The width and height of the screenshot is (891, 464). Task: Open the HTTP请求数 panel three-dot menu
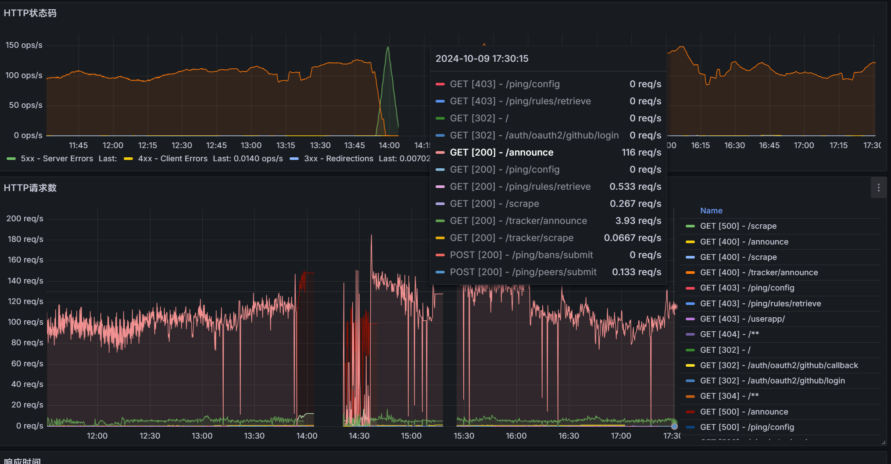(x=878, y=188)
